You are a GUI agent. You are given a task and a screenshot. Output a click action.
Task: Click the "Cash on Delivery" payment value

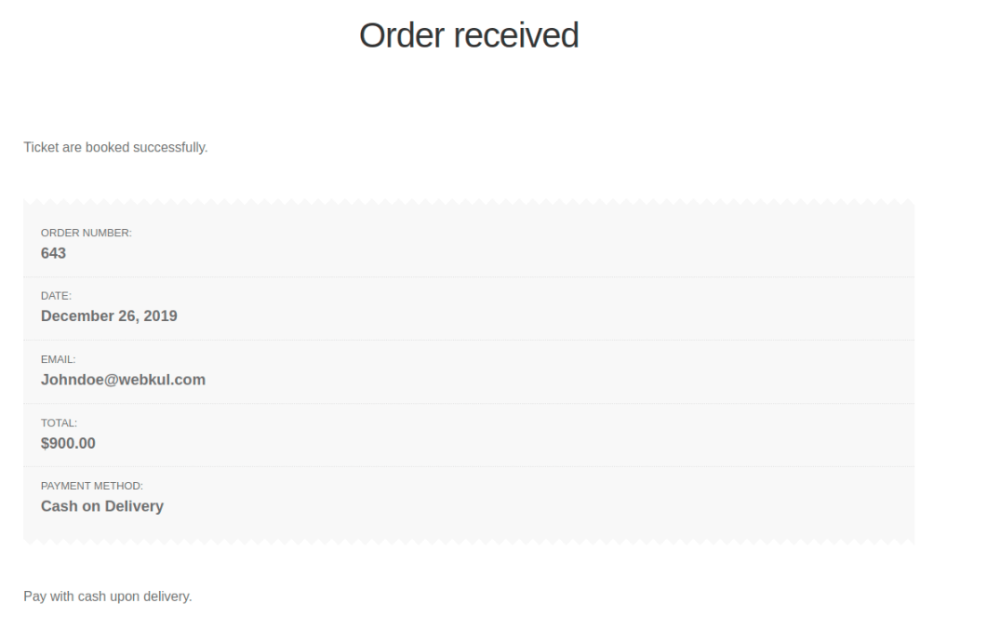tap(102, 505)
